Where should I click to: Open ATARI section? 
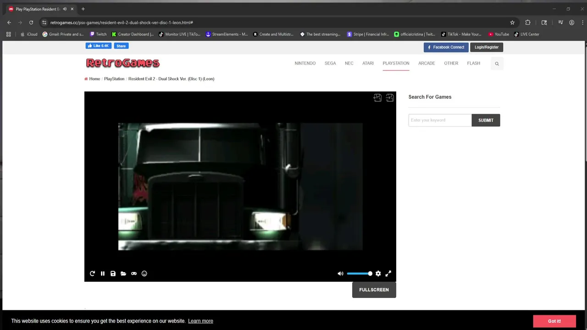[368, 63]
